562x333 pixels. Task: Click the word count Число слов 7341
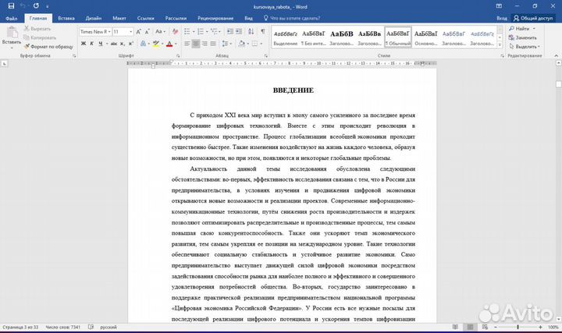click(x=62, y=327)
